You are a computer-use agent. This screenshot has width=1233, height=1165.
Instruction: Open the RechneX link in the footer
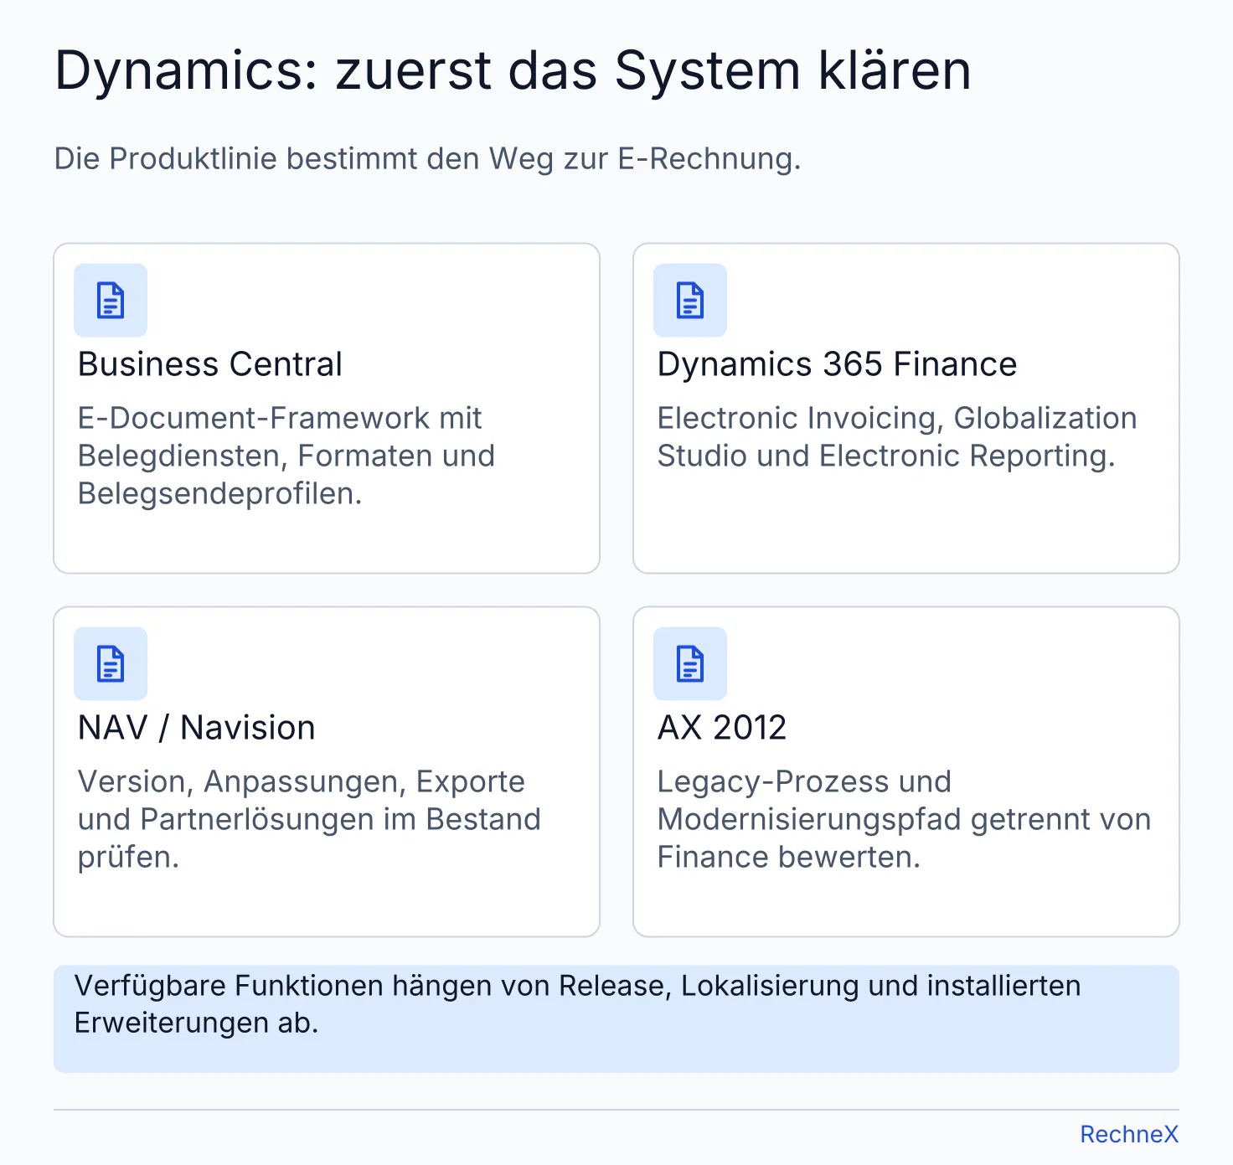1129,1134
